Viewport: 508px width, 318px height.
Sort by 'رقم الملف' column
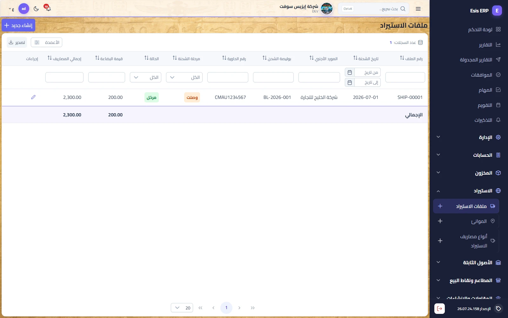[x=411, y=59]
